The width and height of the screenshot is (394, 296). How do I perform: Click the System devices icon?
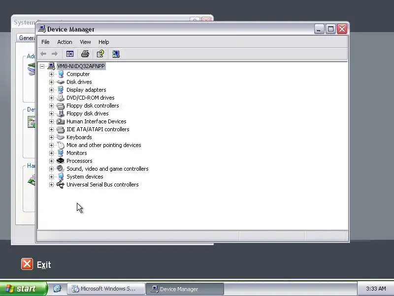(61, 177)
